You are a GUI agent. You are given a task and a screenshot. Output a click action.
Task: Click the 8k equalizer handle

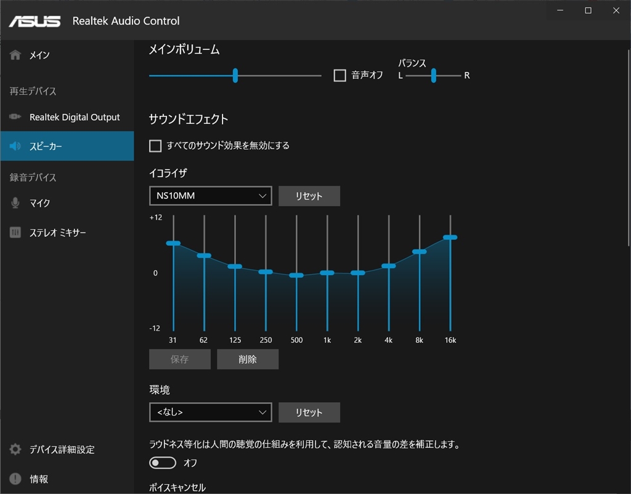pos(419,252)
